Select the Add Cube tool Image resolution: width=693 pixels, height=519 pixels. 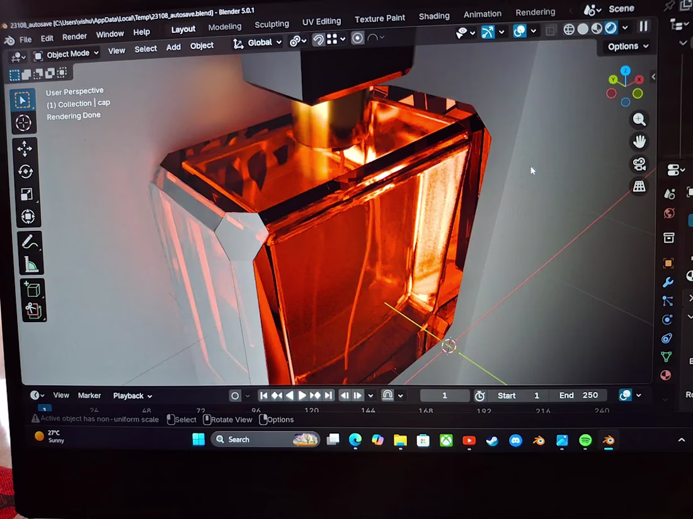pos(33,289)
